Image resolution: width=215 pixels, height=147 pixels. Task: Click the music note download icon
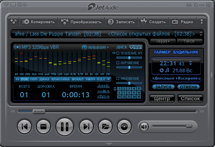point(13,21)
